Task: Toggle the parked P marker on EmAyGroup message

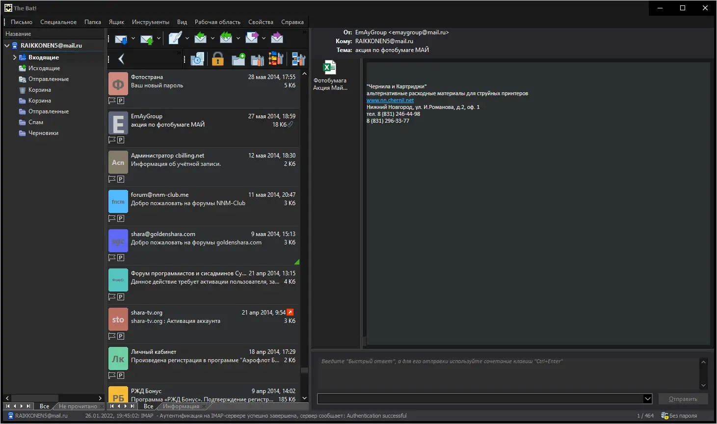Action: tap(121, 140)
